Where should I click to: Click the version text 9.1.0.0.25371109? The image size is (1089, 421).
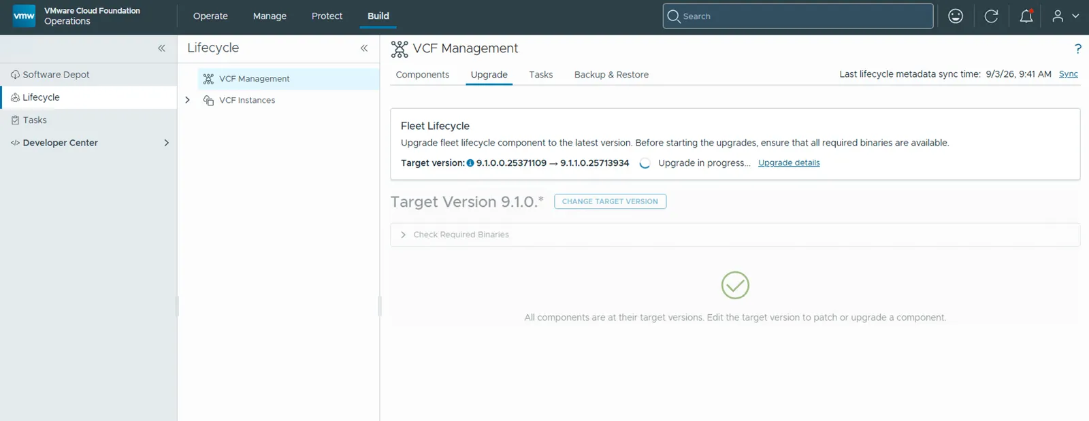tap(511, 163)
